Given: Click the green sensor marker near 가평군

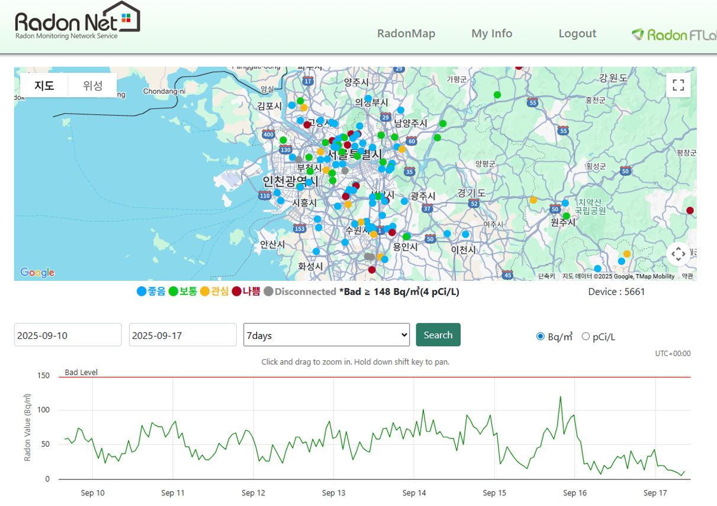Looking at the screenshot, I should point(497,95).
